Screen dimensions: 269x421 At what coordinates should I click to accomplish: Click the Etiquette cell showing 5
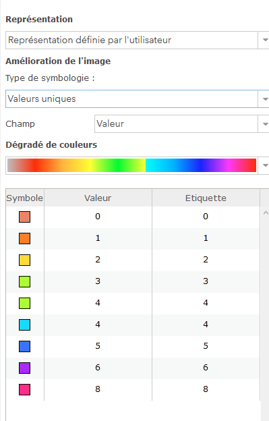tap(206, 346)
